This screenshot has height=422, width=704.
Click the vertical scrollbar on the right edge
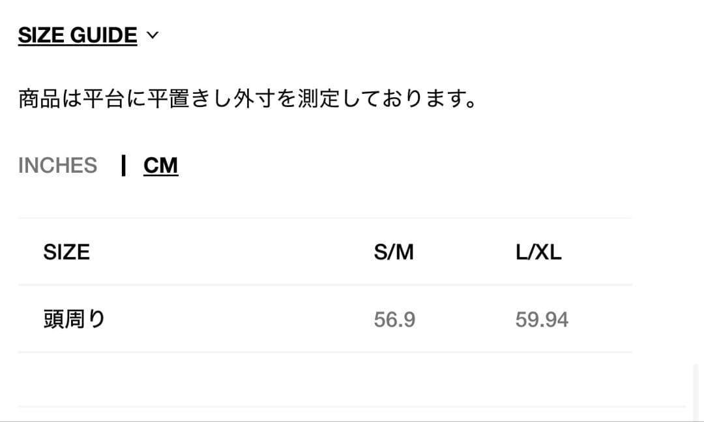coord(696,391)
